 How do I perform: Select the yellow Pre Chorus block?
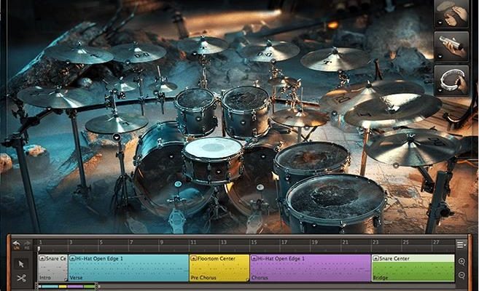218,268
